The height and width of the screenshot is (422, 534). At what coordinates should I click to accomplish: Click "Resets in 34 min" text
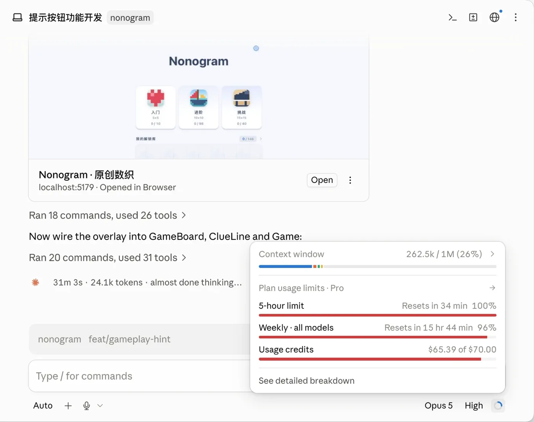pyautogui.click(x=434, y=306)
